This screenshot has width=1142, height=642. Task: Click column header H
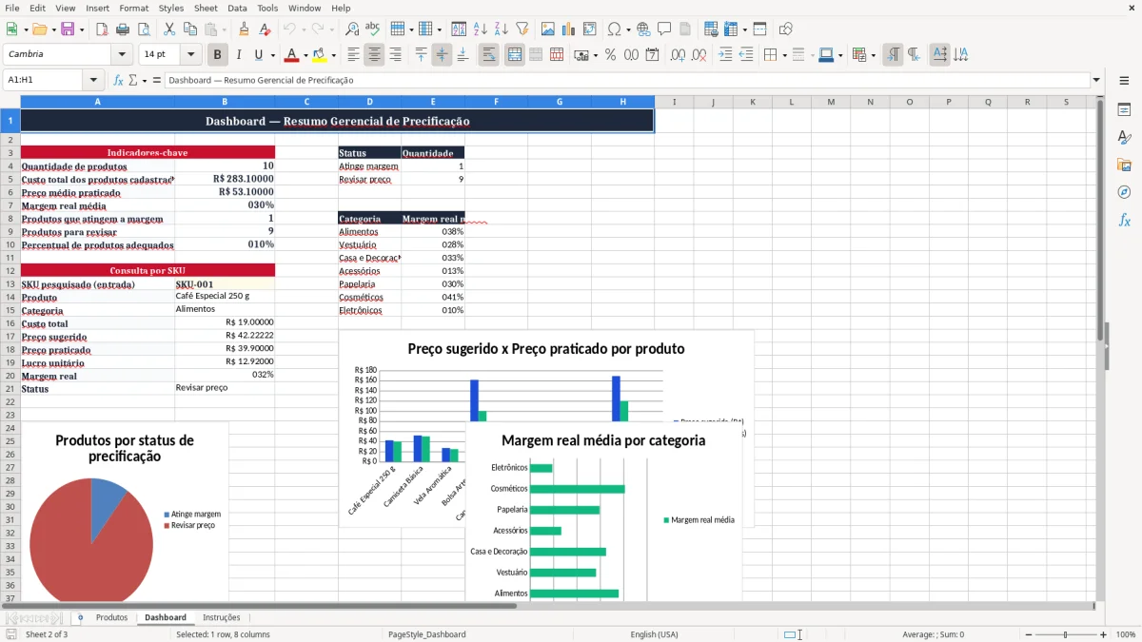coord(622,102)
